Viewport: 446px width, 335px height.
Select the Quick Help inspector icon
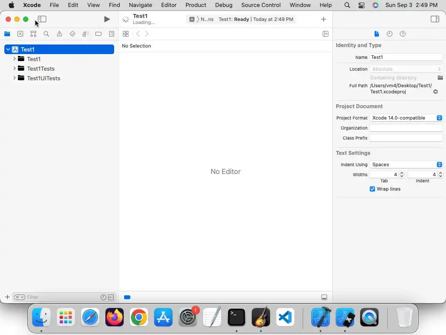click(403, 34)
